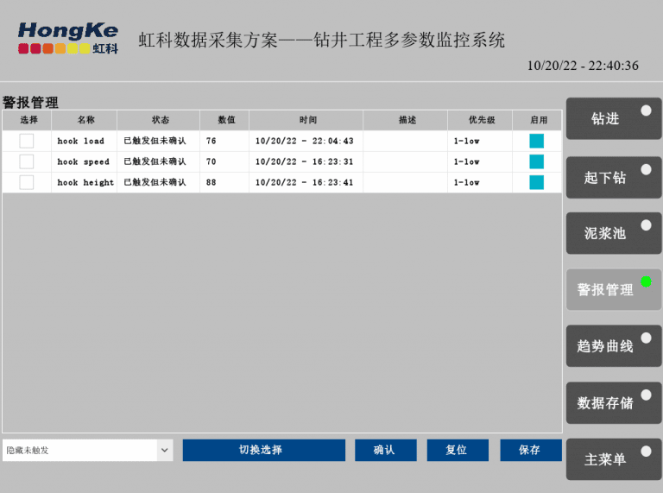The height and width of the screenshot is (493, 663).
Task: Open the 起下钻 tripping page
Action: click(613, 177)
